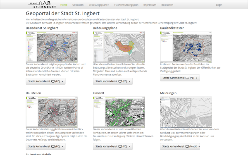
Task: Open the Flächennutzungsplan menu item
Action: tap(126, 5)
